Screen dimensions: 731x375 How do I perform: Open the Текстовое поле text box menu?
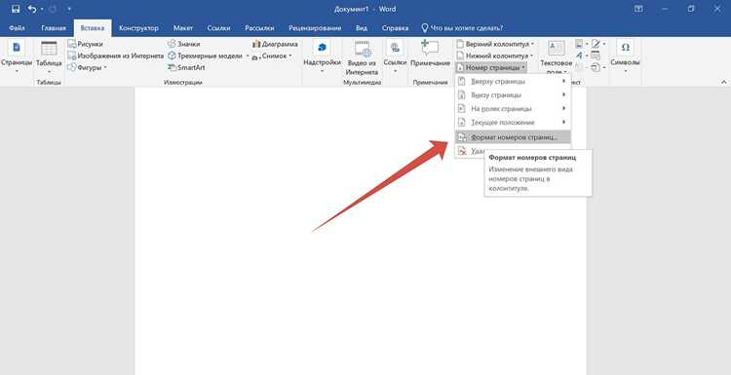(557, 57)
